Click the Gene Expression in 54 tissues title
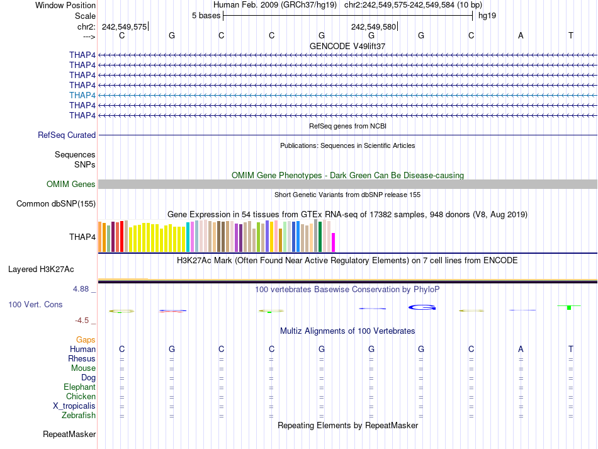Viewport: 598px width, 449px height. pos(347,214)
